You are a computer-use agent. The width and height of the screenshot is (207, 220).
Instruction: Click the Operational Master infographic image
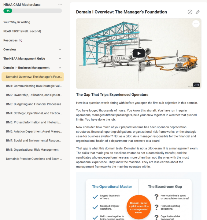(x=139, y=196)
